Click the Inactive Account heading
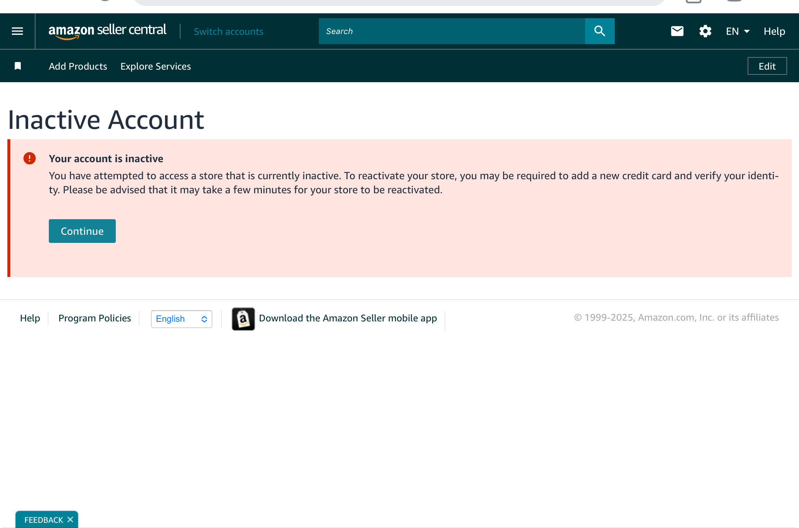Image resolution: width=799 pixels, height=528 pixels. click(106, 120)
